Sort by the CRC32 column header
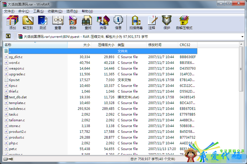Screen dimensions: 247x164 188,45
